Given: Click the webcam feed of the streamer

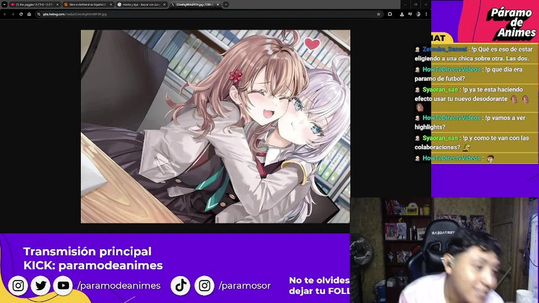Looking at the screenshot, I should 444,250.
